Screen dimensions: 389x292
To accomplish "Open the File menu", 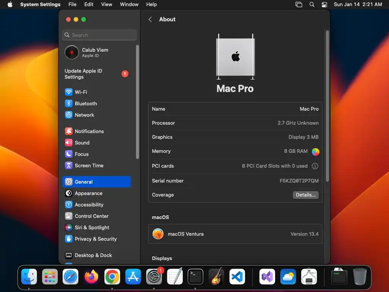I will [x=73, y=5].
